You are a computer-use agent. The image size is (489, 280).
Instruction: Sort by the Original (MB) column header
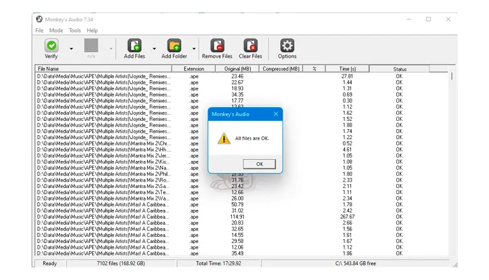(x=238, y=69)
